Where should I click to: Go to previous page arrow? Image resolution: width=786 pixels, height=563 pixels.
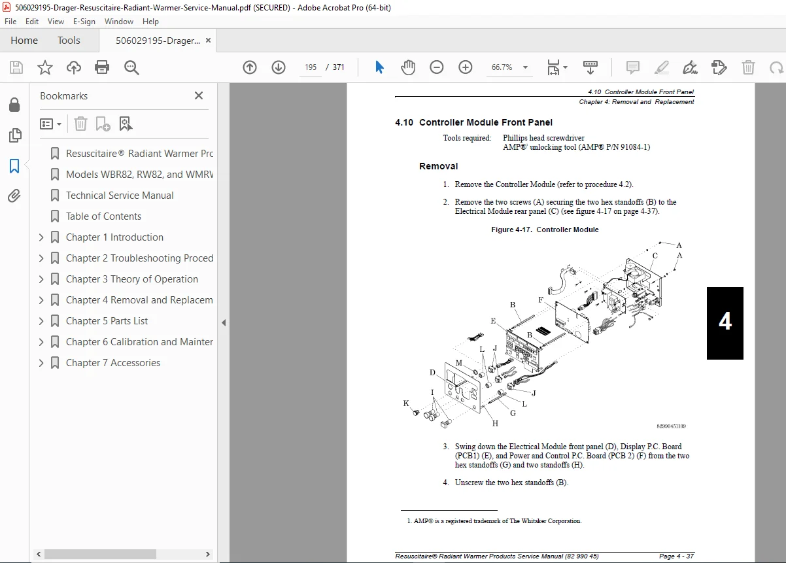pyautogui.click(x=250, y=67)
